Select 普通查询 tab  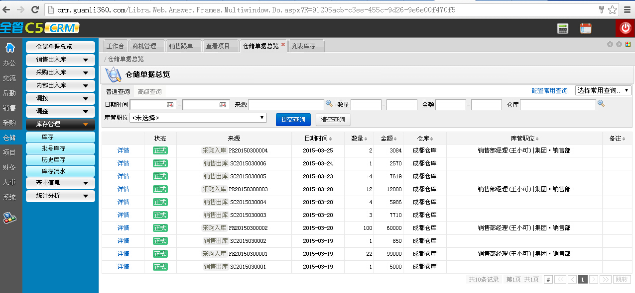click(x=118, y=92)
